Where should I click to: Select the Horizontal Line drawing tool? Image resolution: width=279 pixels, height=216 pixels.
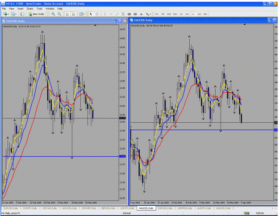111,14
